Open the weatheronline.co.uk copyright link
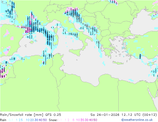 coord(137,120)
